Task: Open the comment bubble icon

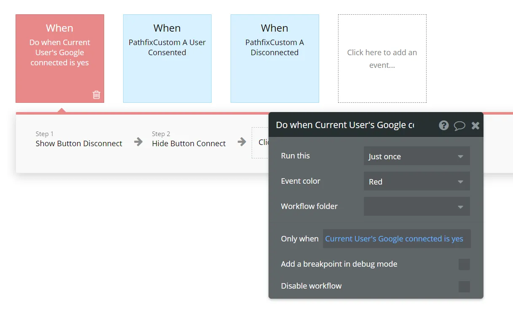Action: [x=459, y=126]
